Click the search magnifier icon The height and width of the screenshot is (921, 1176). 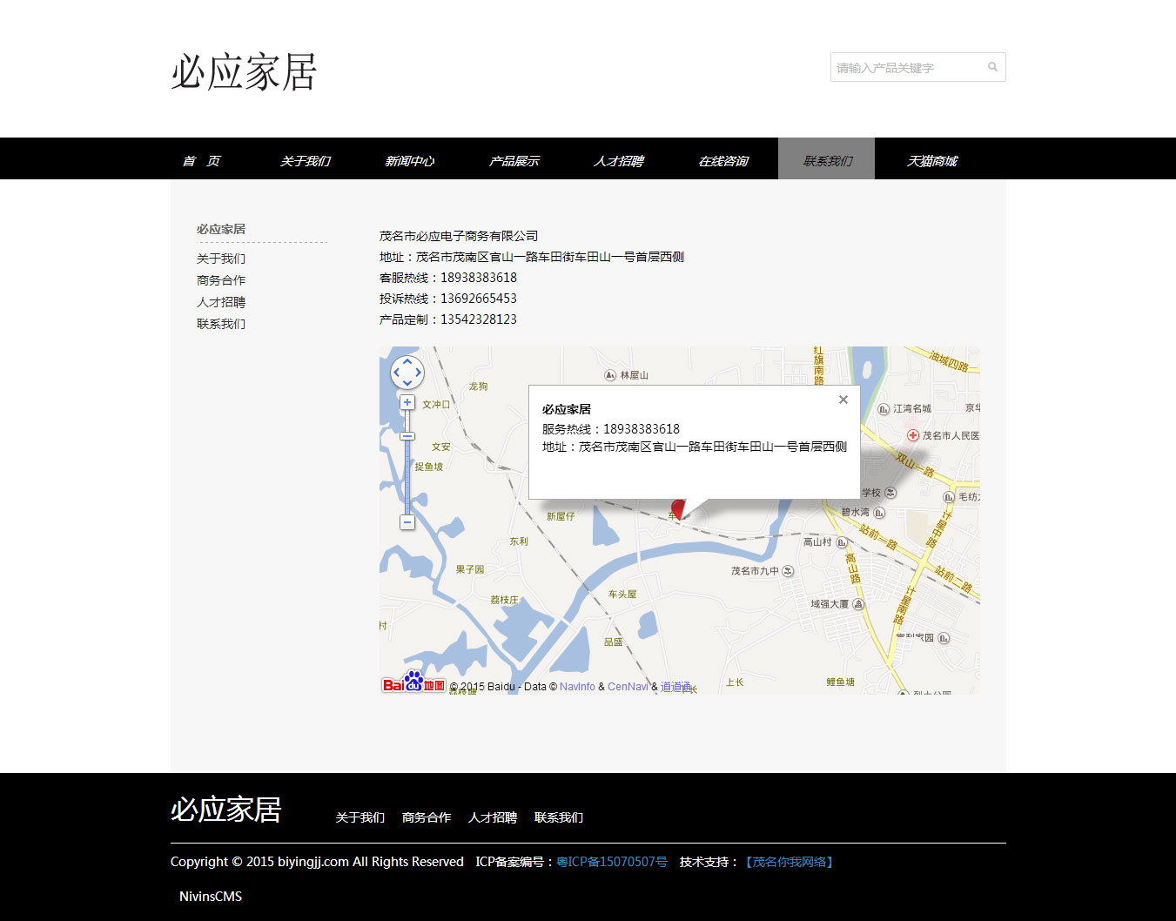coord(992,67)
